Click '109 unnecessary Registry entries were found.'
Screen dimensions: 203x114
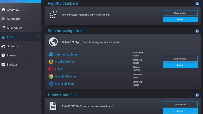[86, 15]
